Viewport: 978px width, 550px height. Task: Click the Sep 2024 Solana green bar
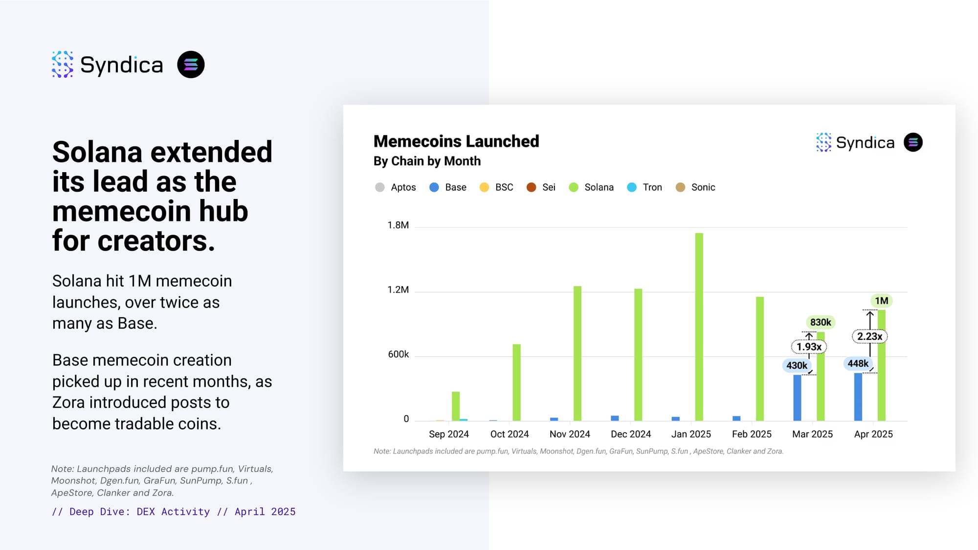(456, 406)
